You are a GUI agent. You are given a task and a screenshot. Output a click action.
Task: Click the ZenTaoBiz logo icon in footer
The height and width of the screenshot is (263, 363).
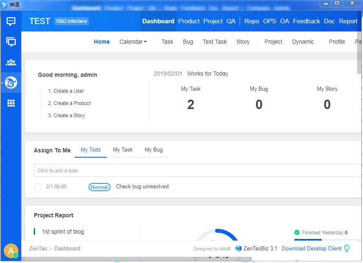[x=238, y=248]
